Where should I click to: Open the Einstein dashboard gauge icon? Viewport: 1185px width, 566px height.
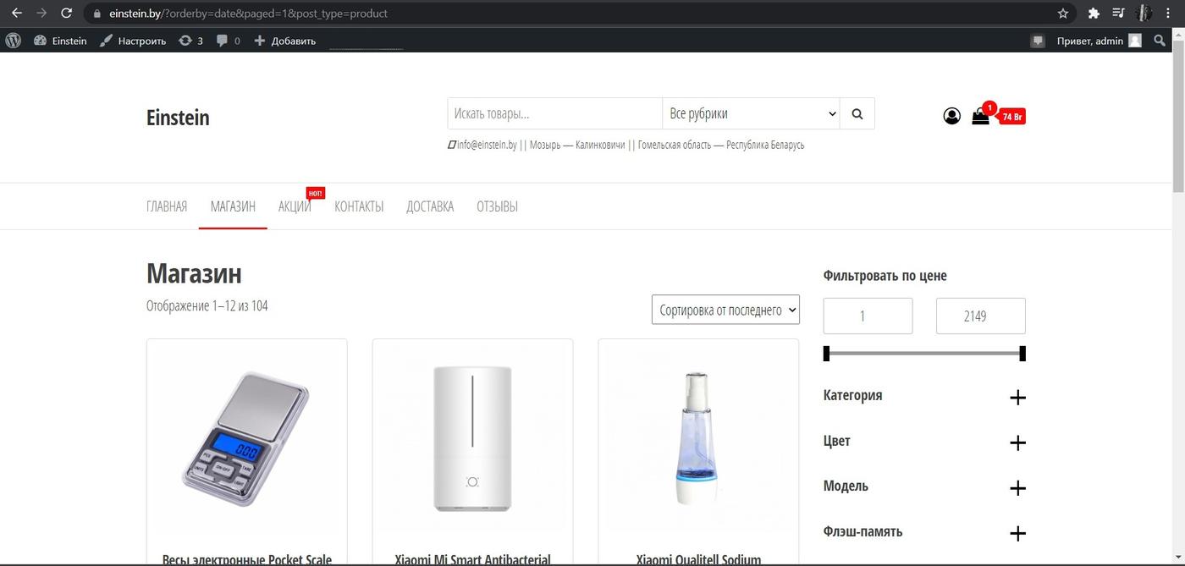[40, 41]
